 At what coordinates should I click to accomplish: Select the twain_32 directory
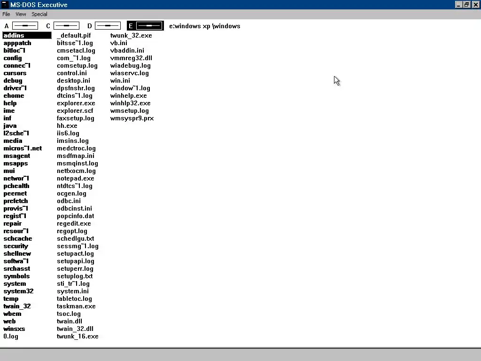17,306
